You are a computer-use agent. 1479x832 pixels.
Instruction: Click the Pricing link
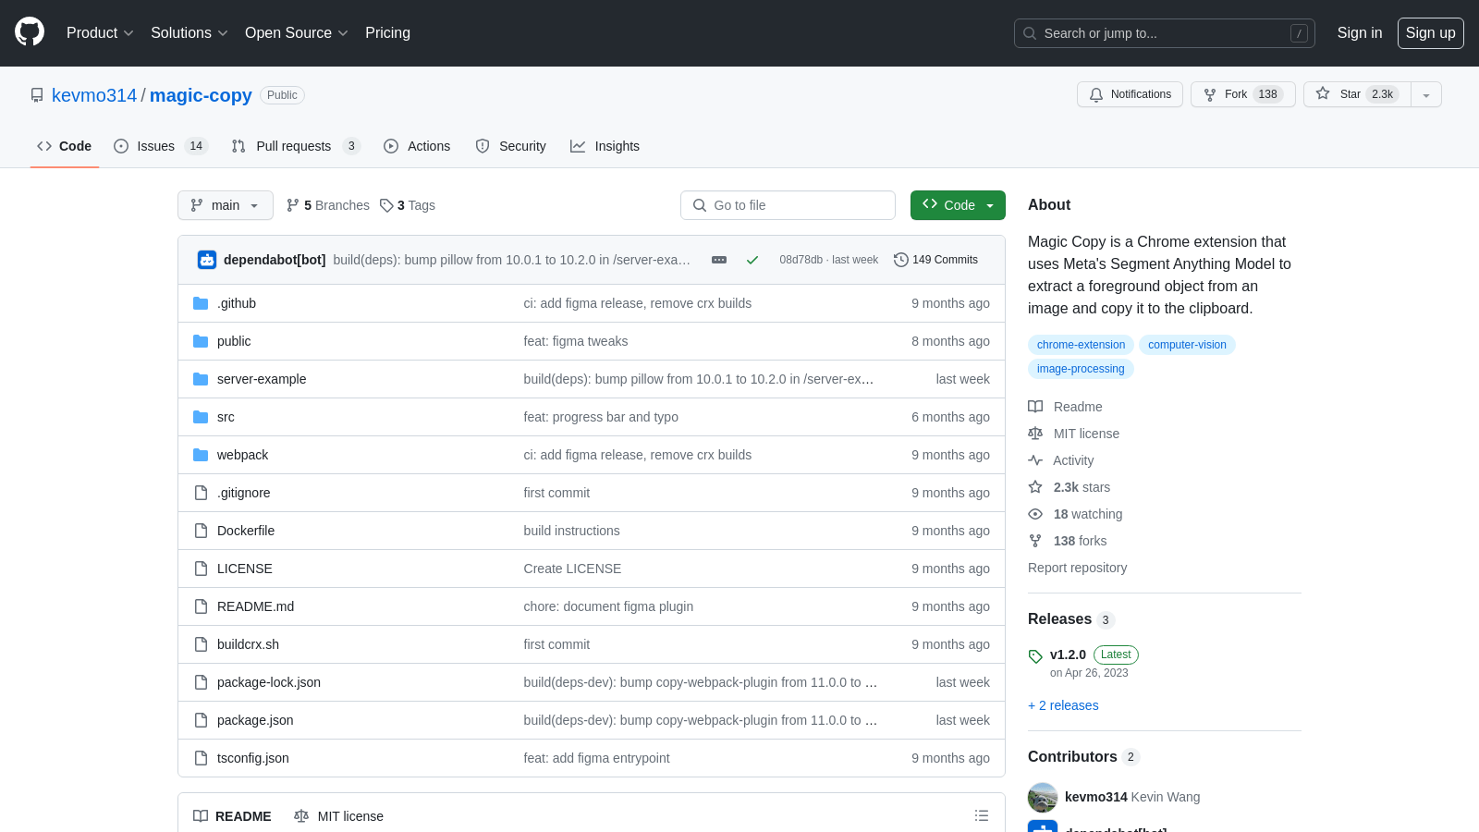[387, 32]
